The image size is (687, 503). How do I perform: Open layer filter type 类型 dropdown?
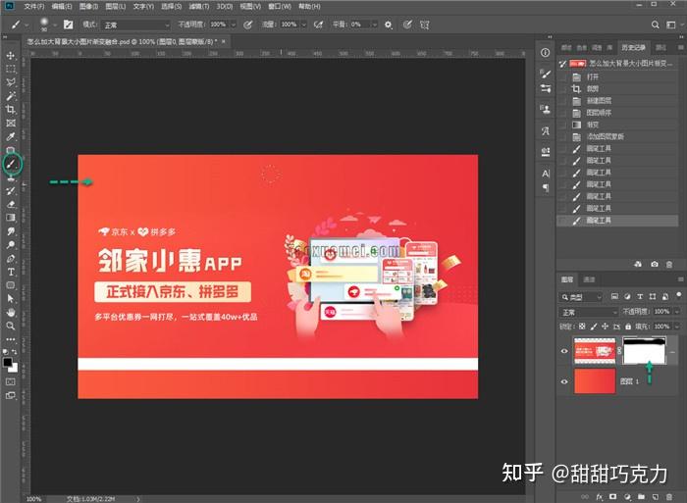(581, 297)
